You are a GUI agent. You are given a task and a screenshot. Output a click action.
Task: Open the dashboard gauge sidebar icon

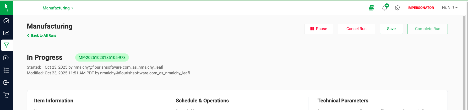pyautogui.click(x=6, y=21)
